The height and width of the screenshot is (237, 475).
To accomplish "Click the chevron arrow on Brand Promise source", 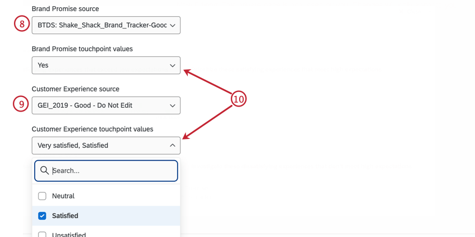I will (x=172, y=25).
